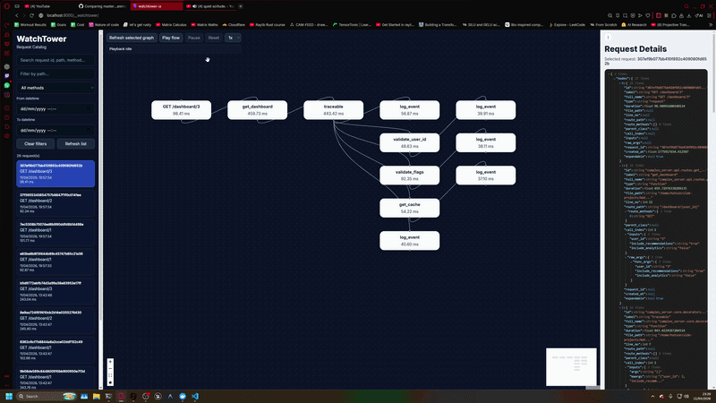Select the log_event 40.60 ms node
Viewport: 716px width, 403px height.
(410, 241)
